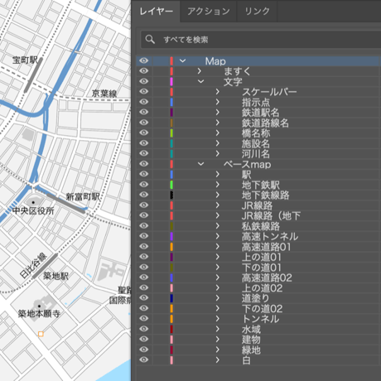Collapse the ベースmap layer group

click(x=200, y=164)
